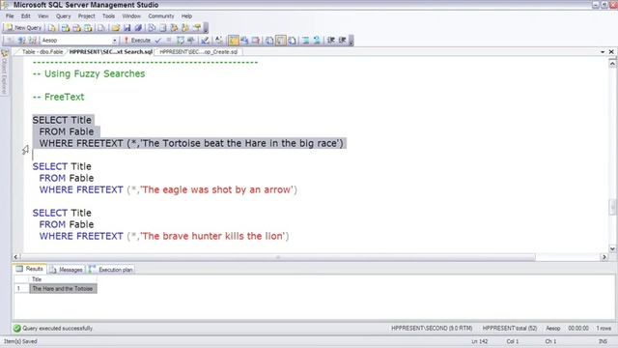Screen dimensions: 618x348
Task: Open the Execution plan tab
Action: coord(111,270)
